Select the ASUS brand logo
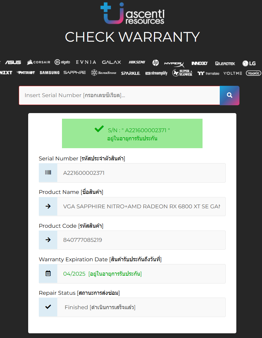 tap(13, 62)
